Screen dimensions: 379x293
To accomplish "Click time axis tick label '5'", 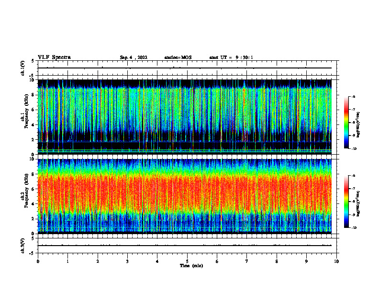I will click(x=187, y=261).
